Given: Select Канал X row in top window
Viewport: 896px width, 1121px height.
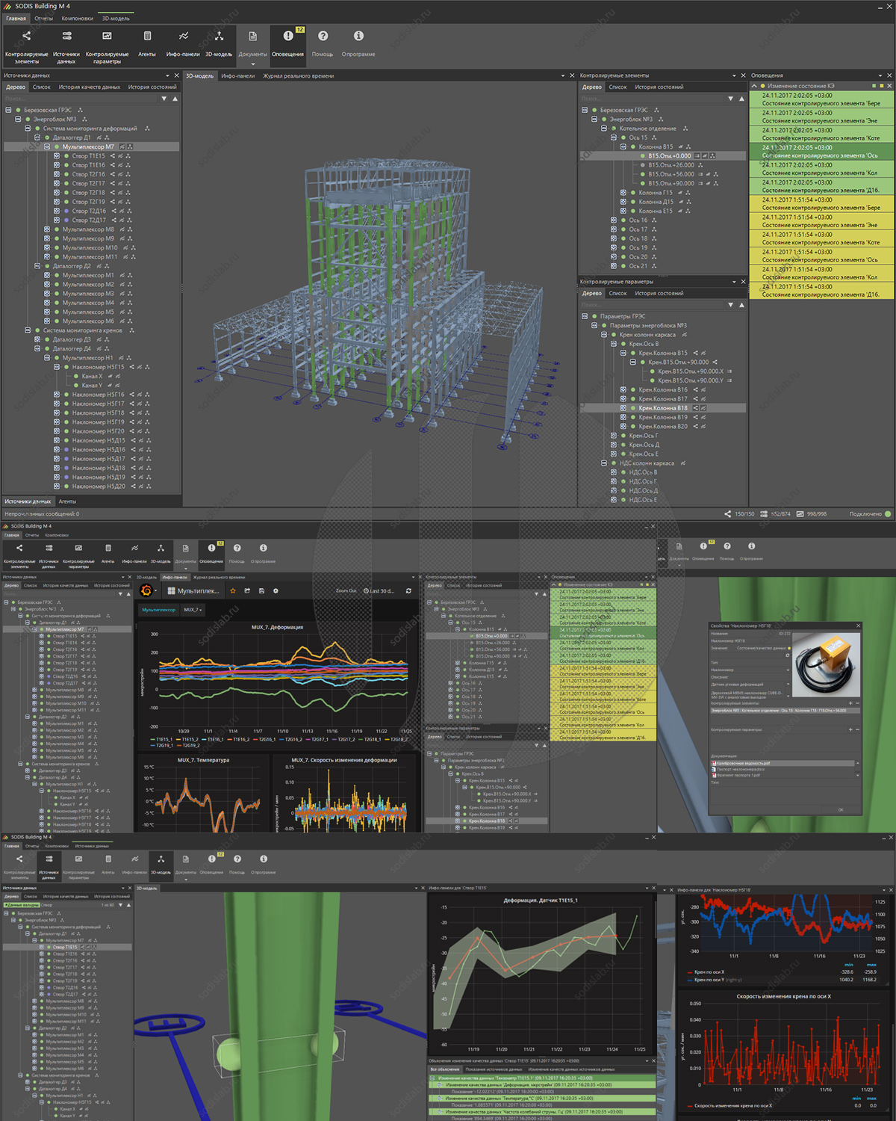Looking at the screenshot, I should point(92,376).
